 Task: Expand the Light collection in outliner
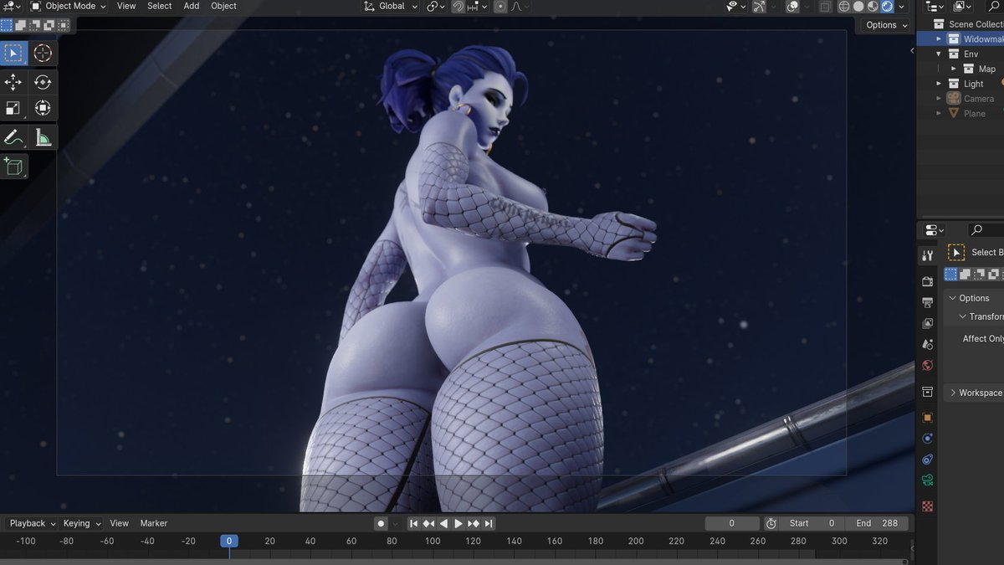939,84
